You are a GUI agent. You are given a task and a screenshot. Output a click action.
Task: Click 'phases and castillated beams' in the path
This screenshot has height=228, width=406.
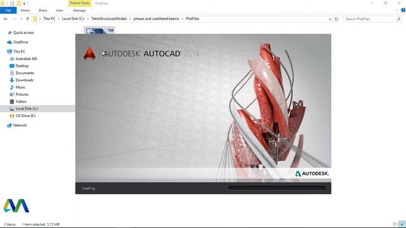coord(157,18)
